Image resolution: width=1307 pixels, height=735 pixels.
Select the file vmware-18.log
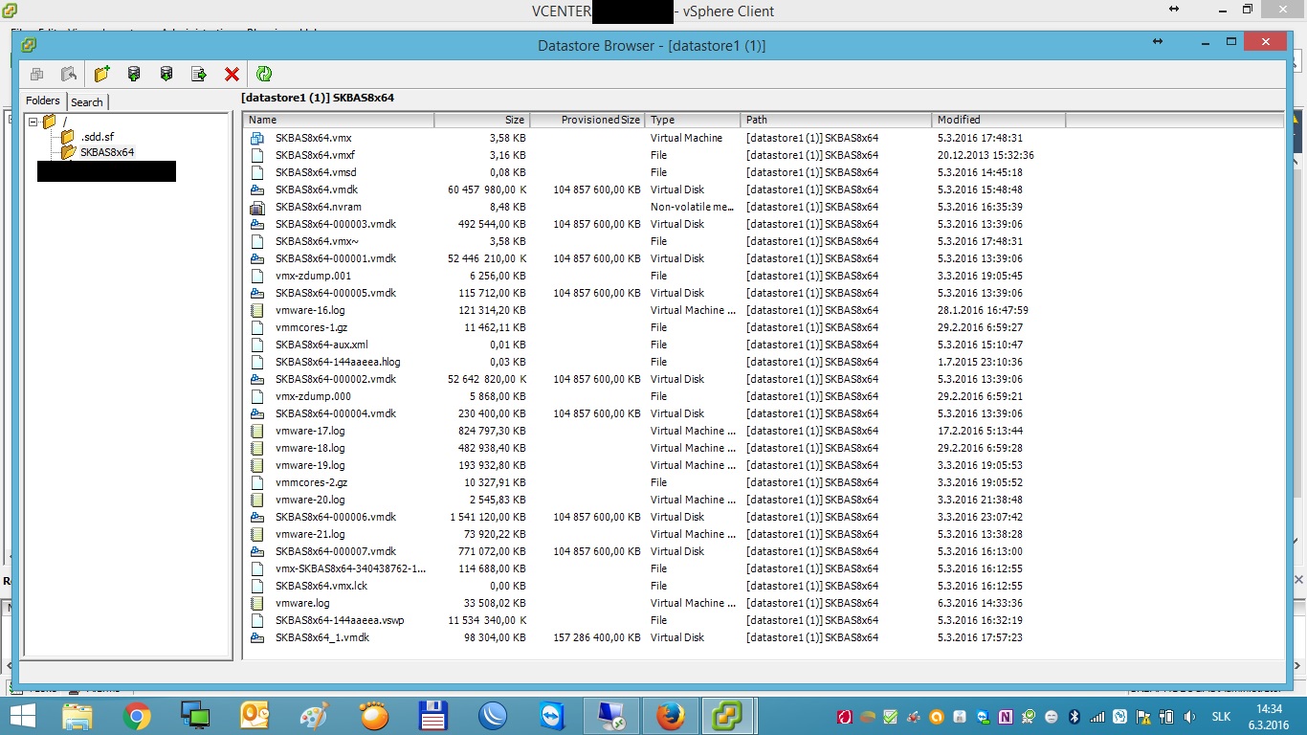point(310,448)
